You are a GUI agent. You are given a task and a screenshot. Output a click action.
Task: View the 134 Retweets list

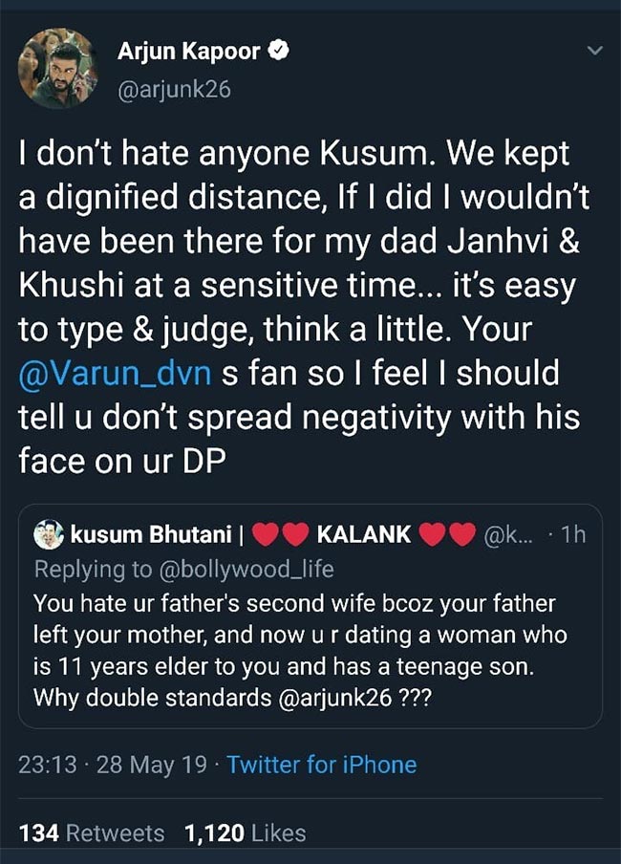tap(92, 832)
